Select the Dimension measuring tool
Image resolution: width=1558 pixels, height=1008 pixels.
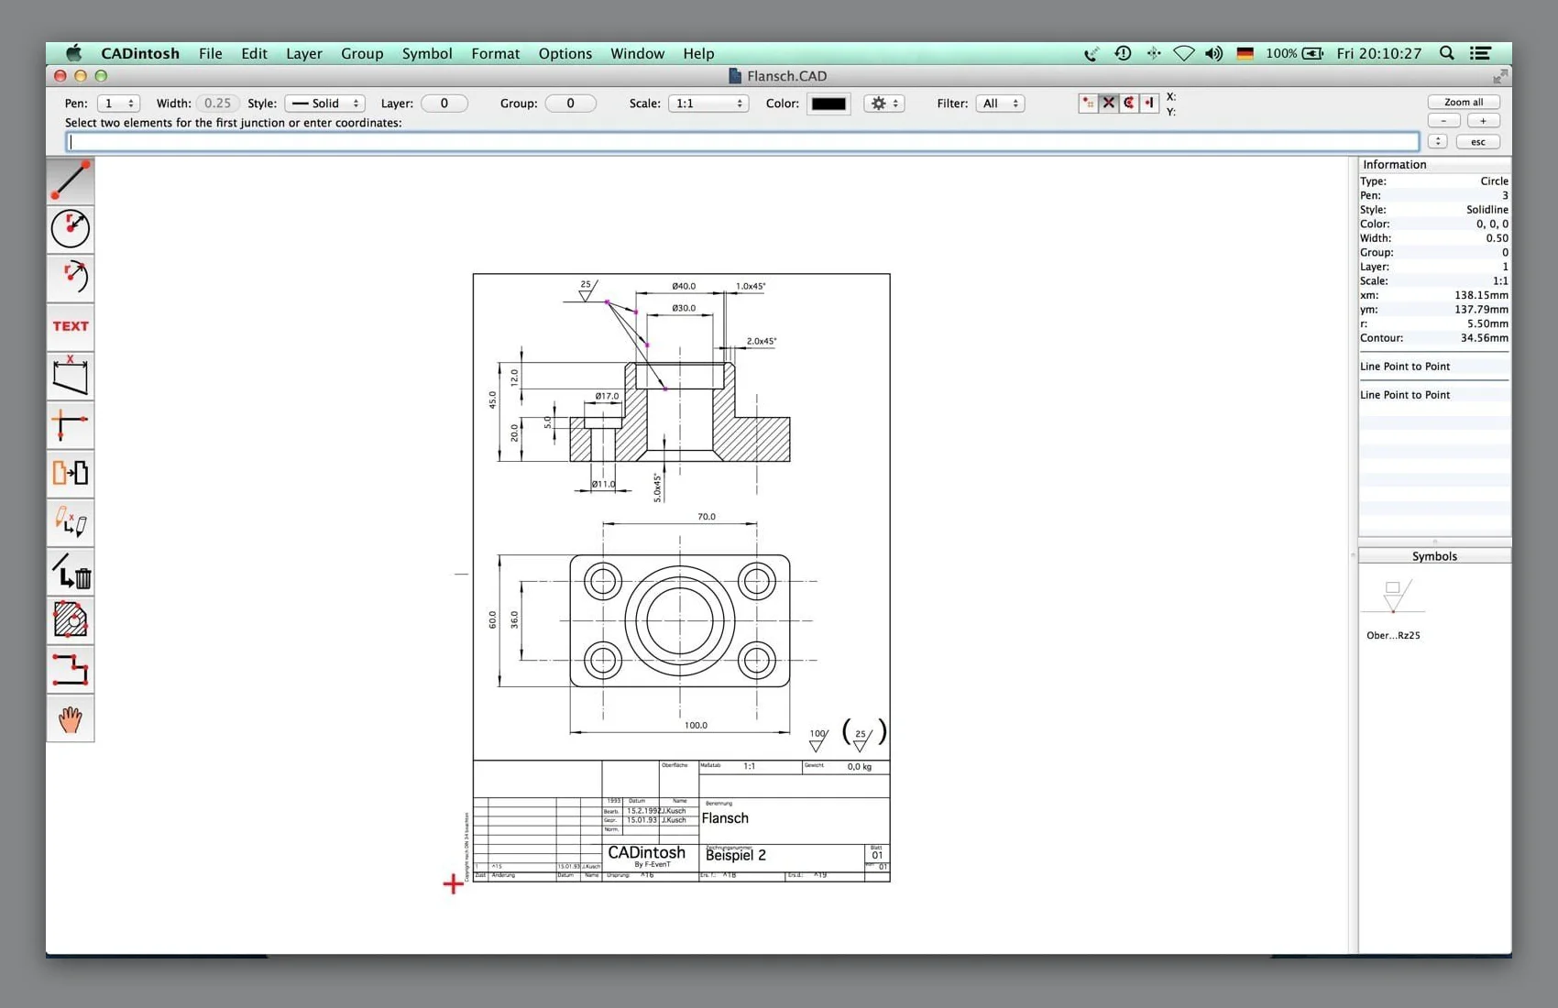[71, 376]
